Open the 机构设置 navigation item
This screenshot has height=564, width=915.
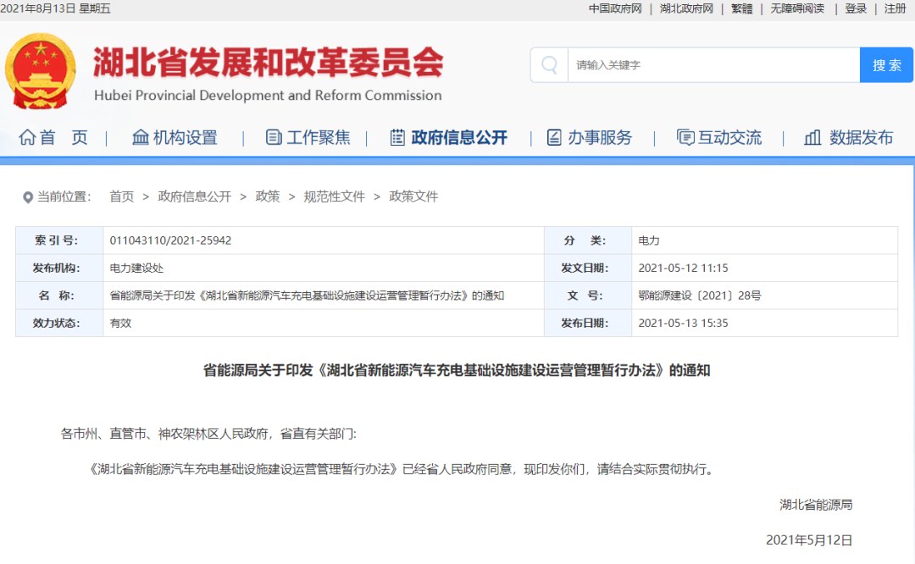click(x=175, y=138)
